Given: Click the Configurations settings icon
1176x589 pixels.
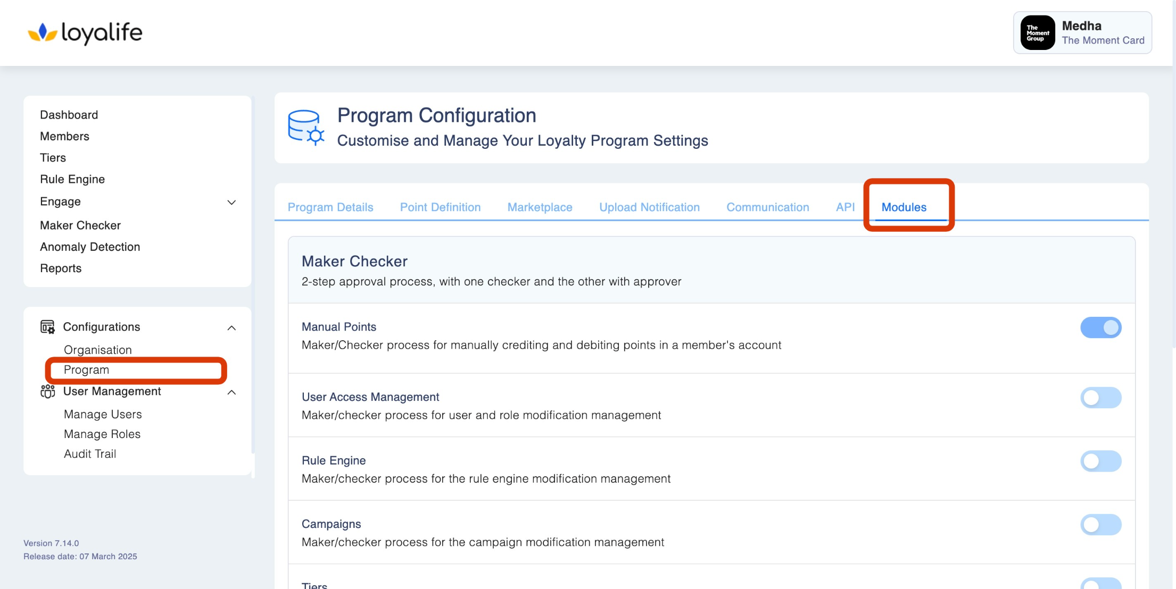Looking at the screenshot, I should [x=47, y=327].
